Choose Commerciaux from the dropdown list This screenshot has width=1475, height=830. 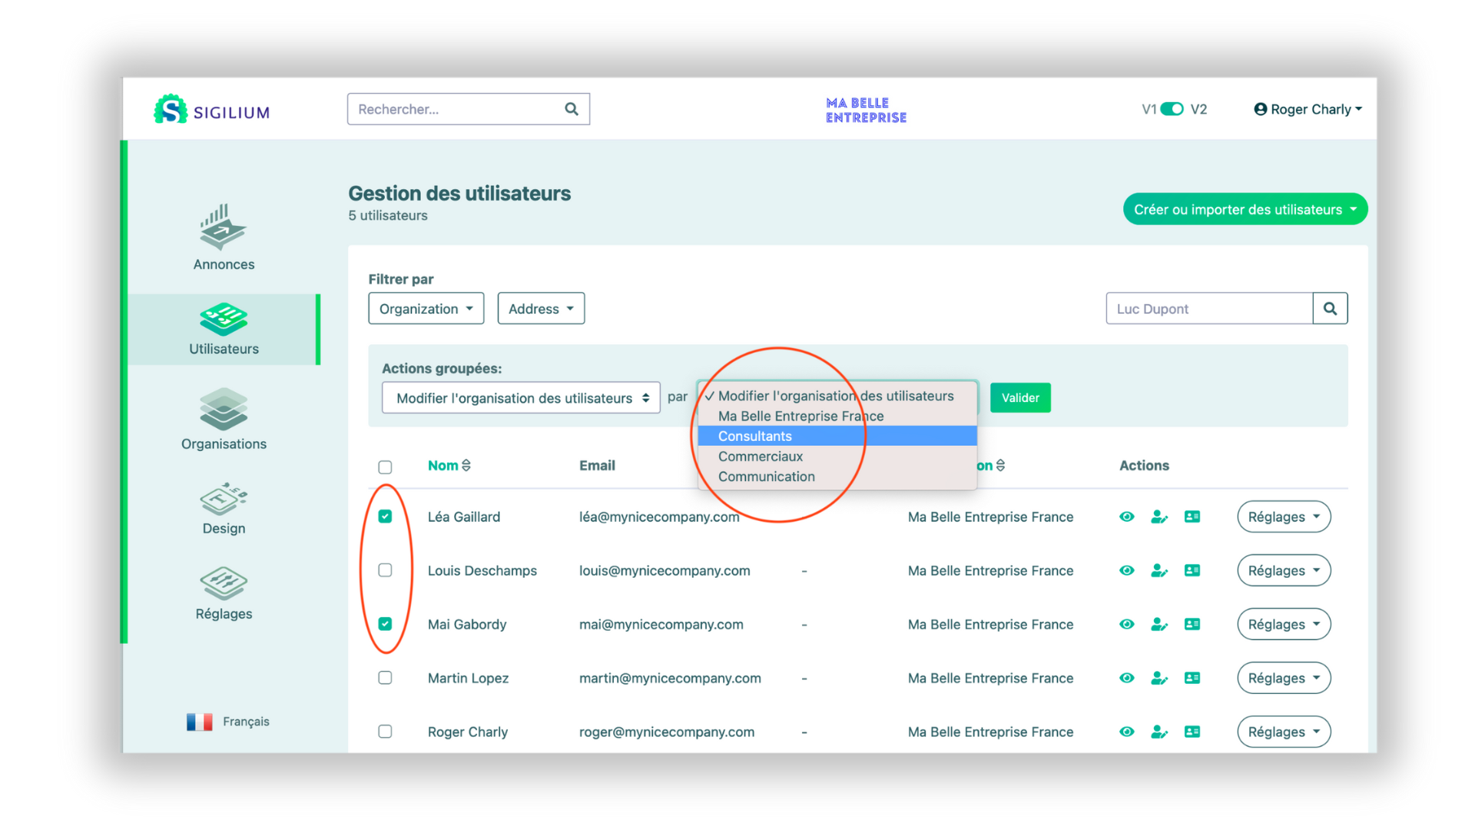[761, 456]
